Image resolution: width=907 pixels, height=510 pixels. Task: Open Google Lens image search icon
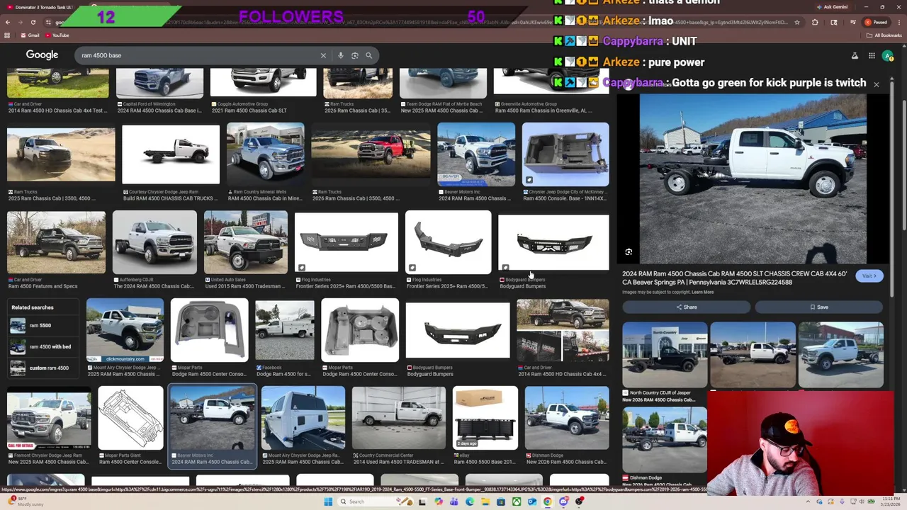tap(355, 55)
